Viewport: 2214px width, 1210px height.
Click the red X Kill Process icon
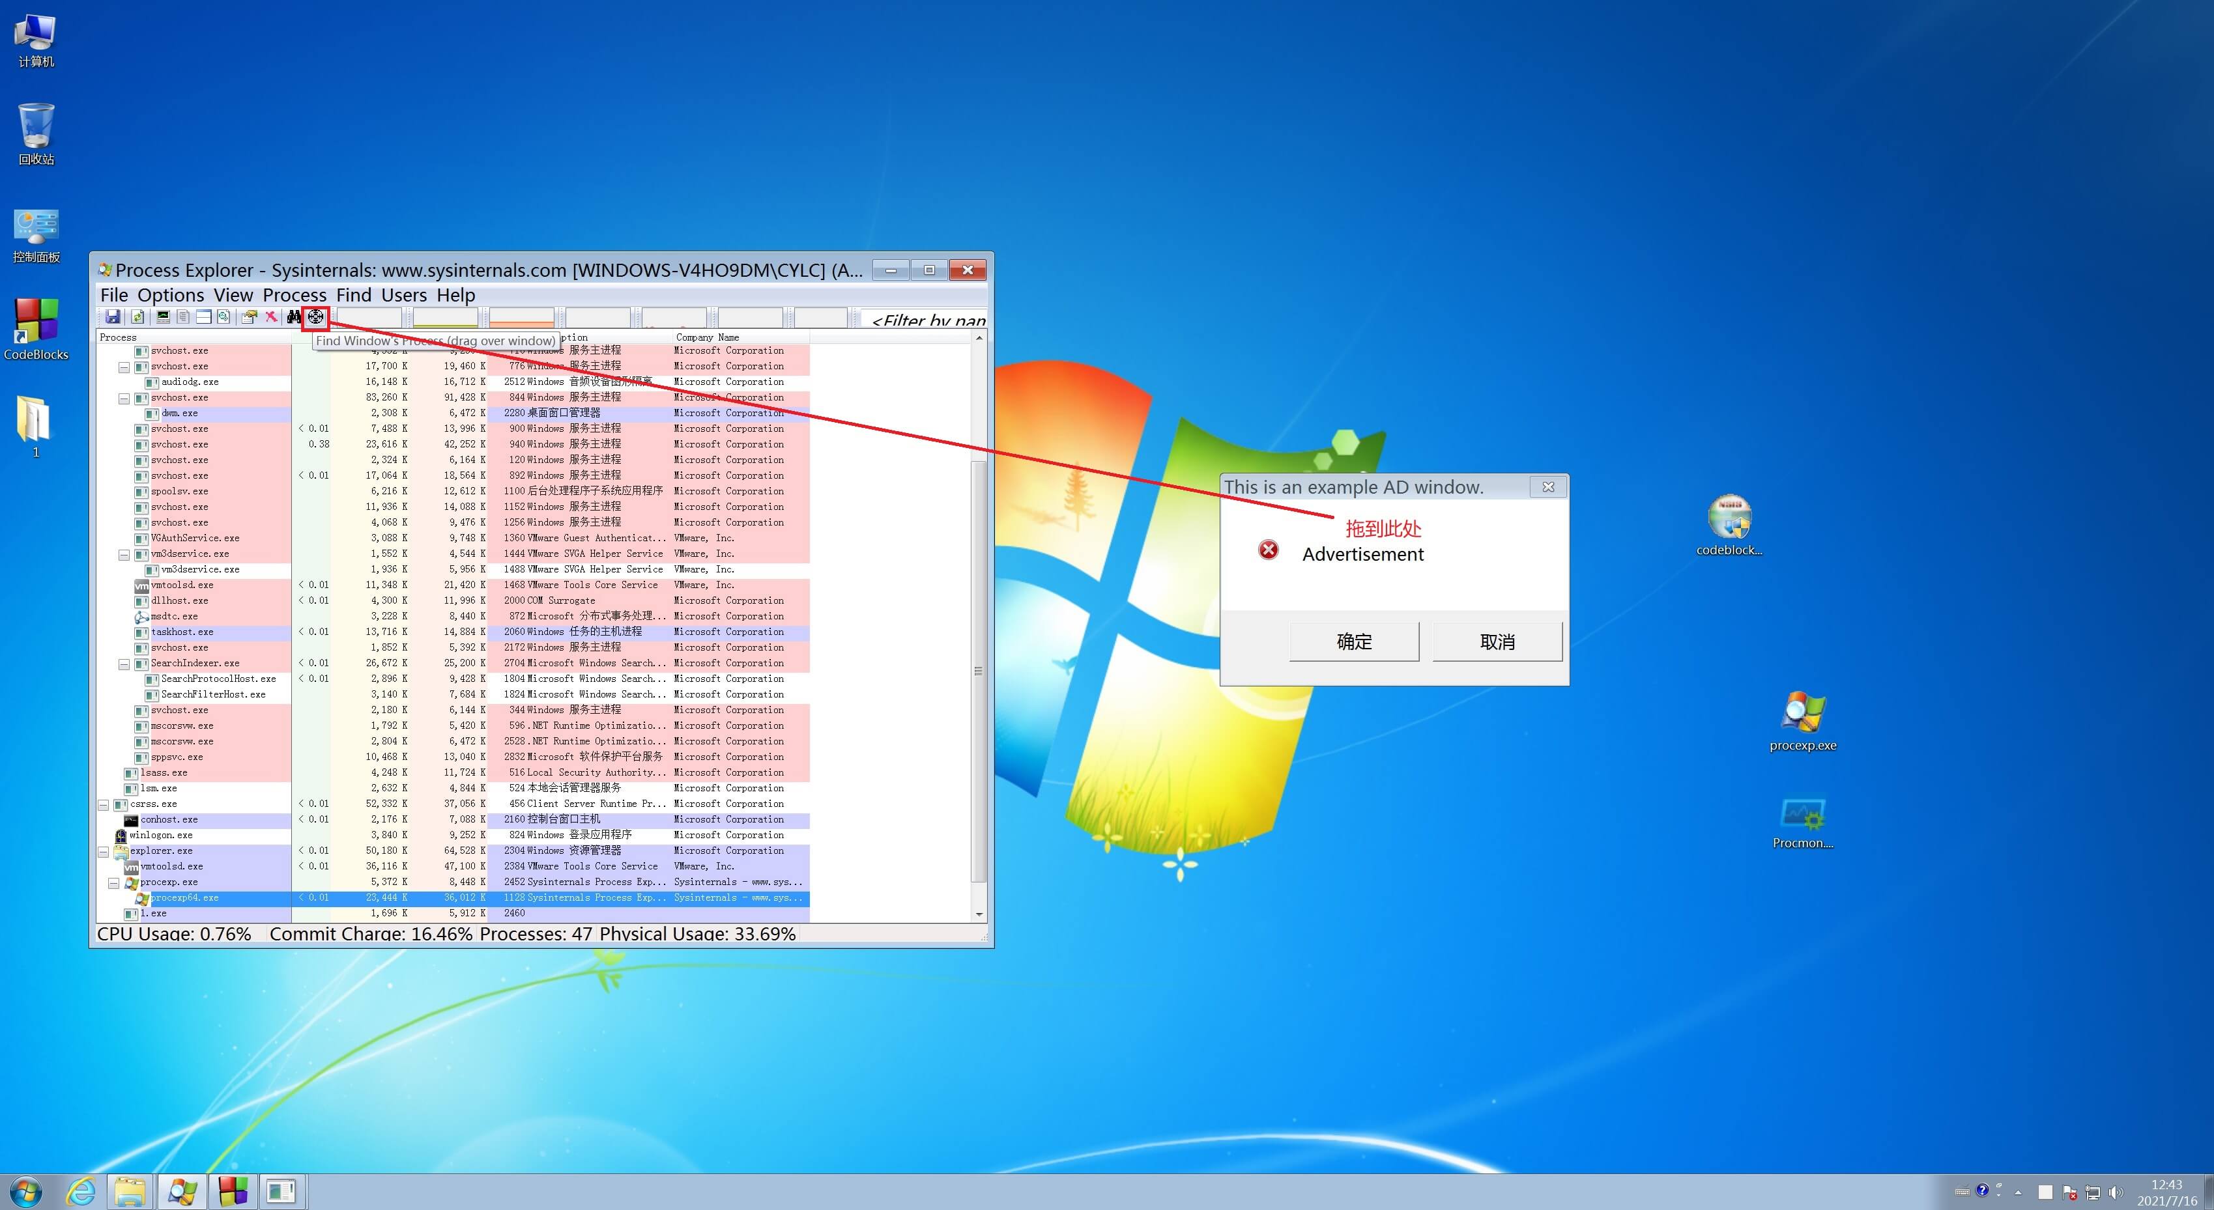pyautogui.click(x=271, y=317)
